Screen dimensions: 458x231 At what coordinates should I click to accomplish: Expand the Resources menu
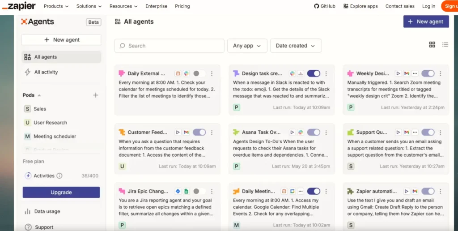coord(123,6)
